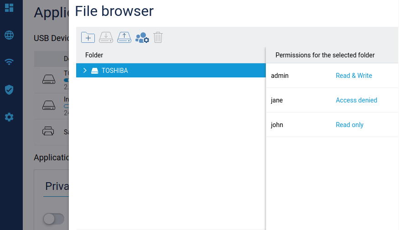Select the TOSHIBA drive row

tap(173, 71)
